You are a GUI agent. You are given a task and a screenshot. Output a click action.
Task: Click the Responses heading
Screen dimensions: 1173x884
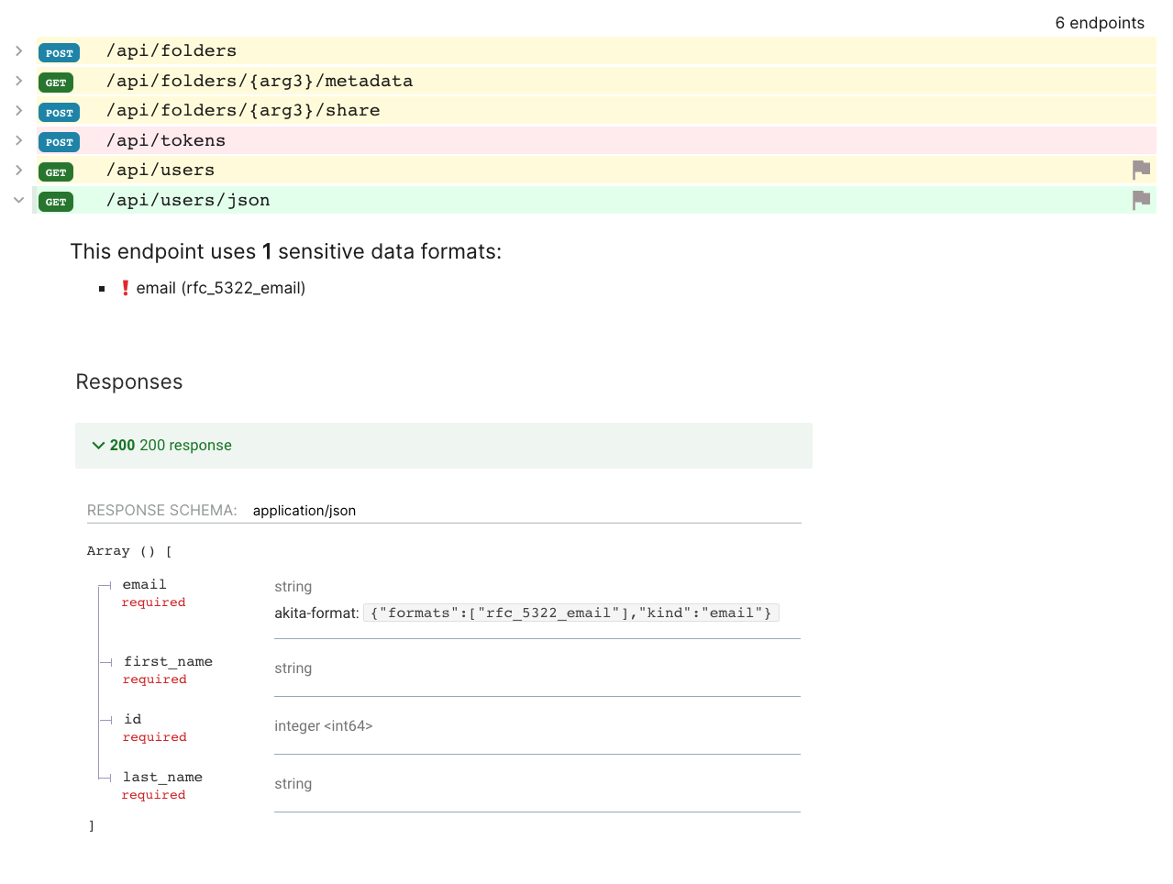129,381
